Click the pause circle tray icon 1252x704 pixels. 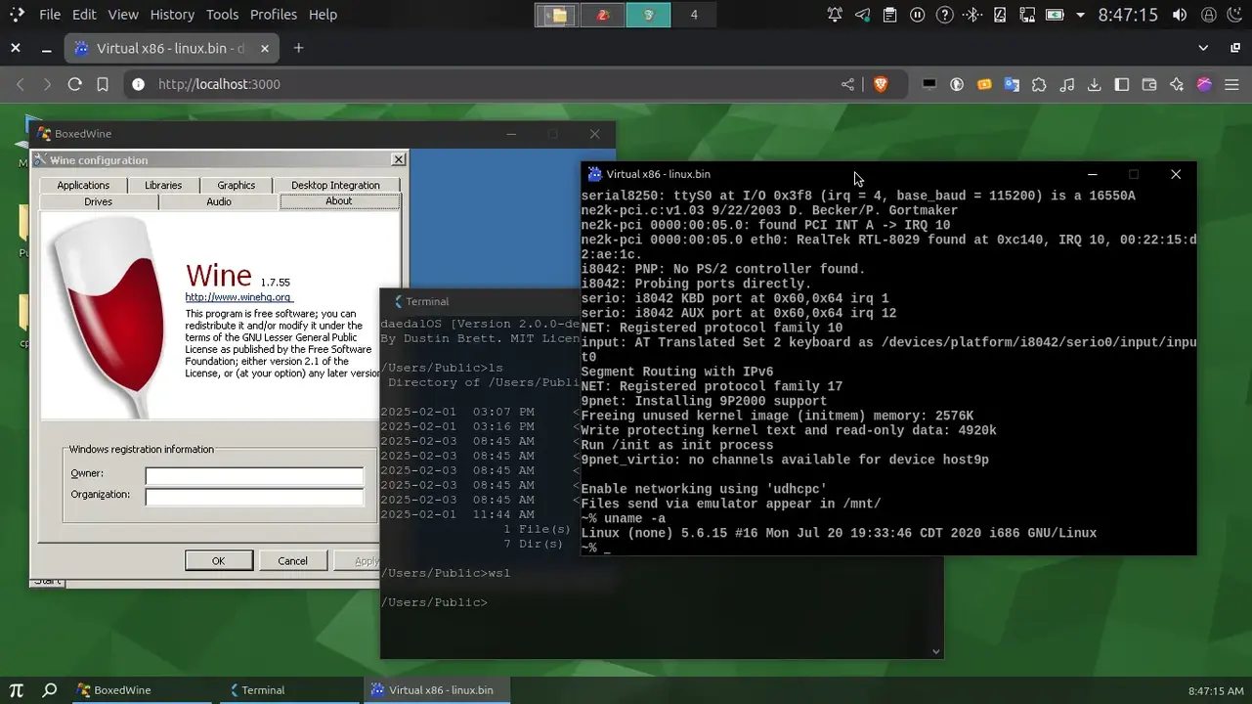coord(917,15)
